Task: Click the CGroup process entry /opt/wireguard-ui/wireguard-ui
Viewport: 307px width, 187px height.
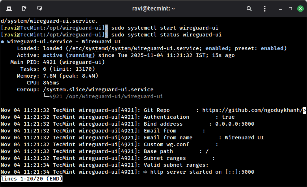Action: (x=106, y=96)
